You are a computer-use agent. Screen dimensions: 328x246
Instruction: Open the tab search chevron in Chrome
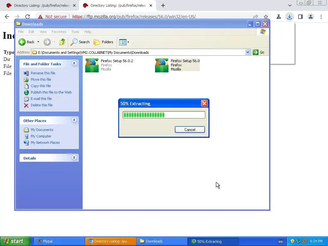pos(290,6)
